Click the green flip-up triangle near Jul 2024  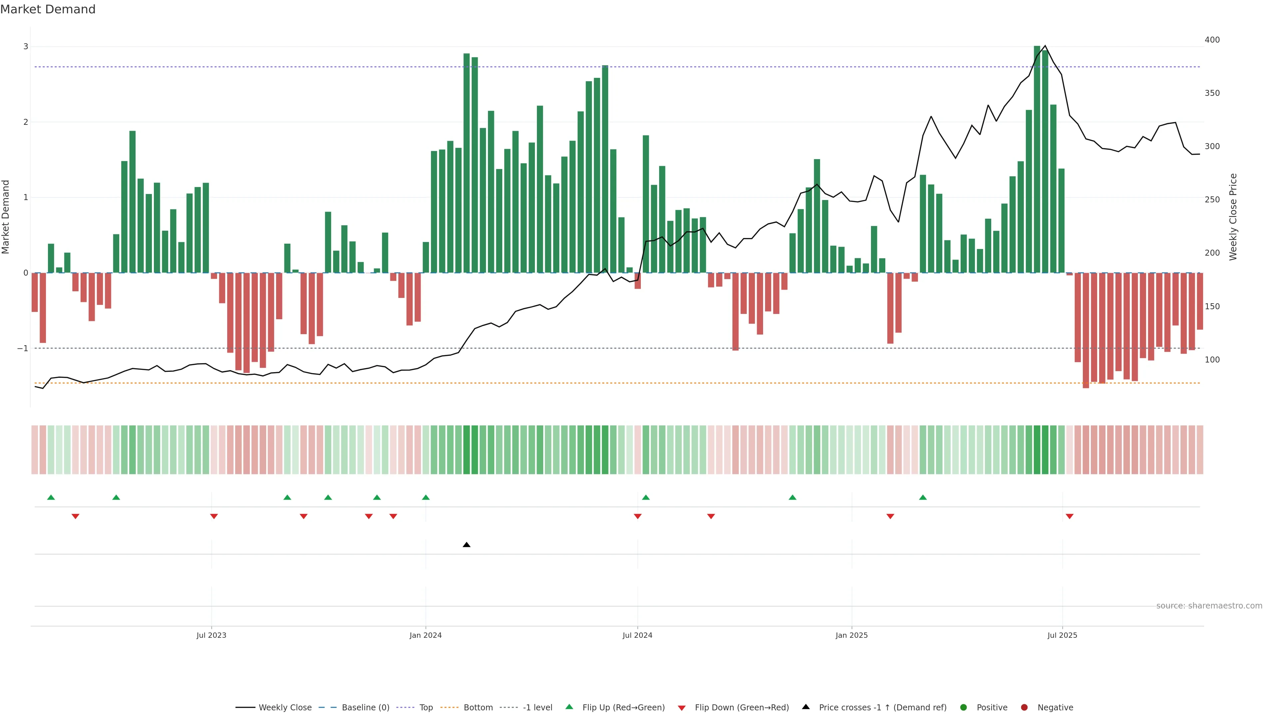[x=645, y=497]
